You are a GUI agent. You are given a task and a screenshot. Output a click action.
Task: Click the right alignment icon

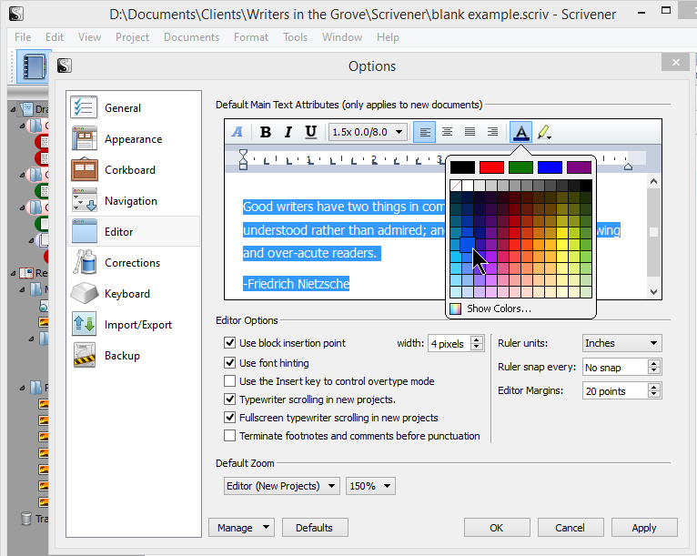click(x=492, y=132)
